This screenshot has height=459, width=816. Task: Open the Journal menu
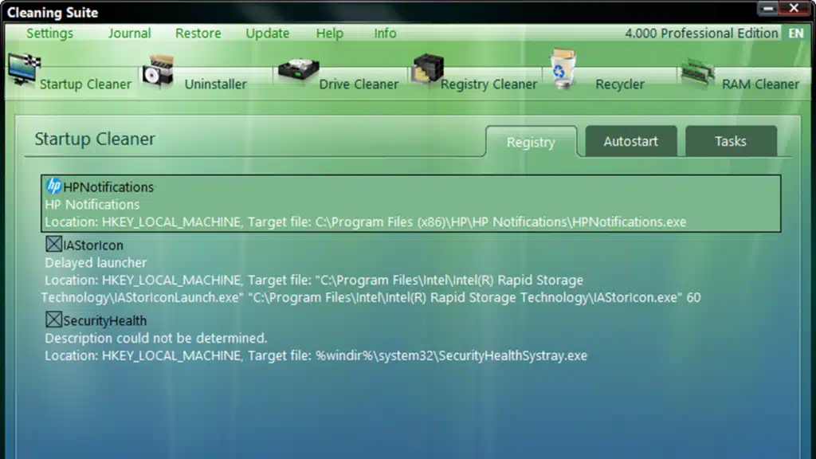[130, 33]
